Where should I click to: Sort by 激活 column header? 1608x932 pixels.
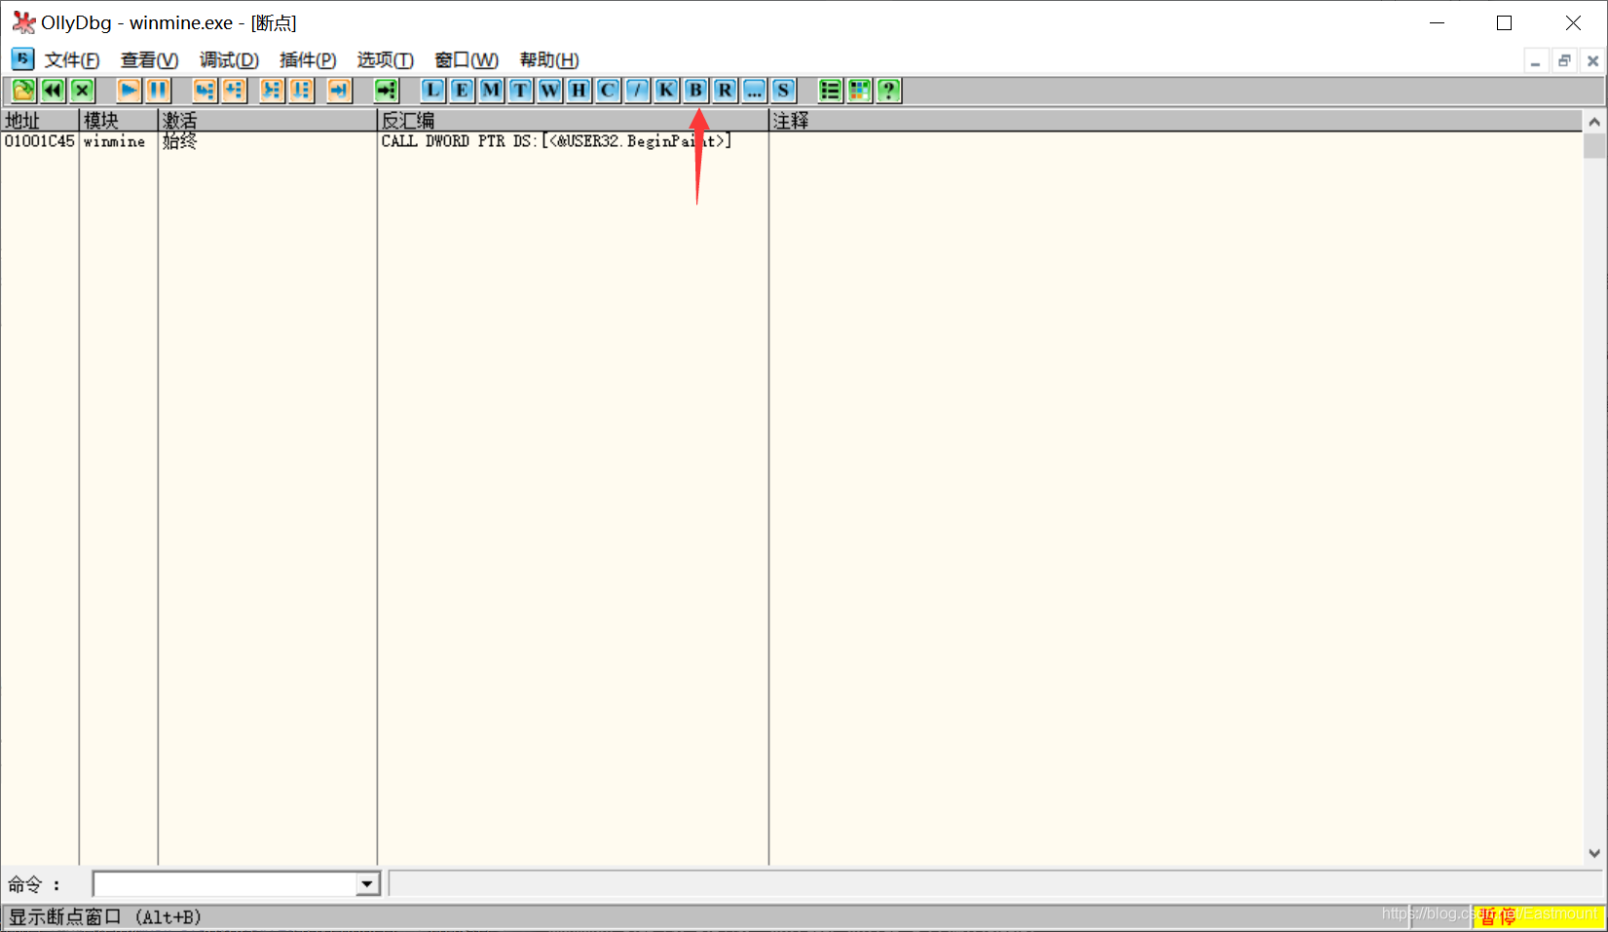(x=268, y=121)
